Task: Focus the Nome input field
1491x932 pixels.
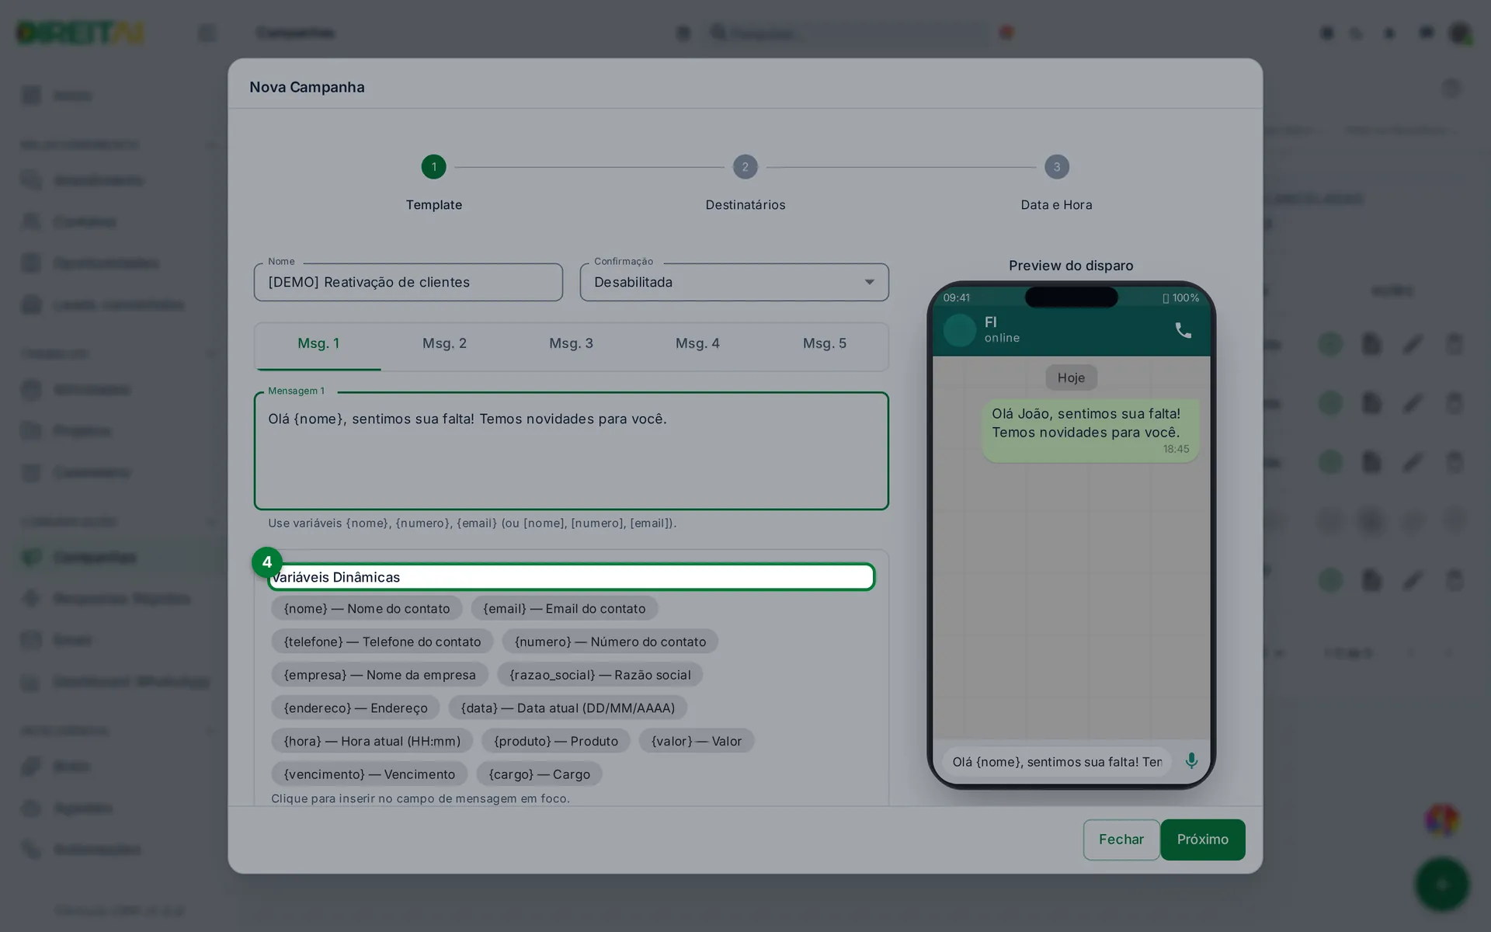Action: click(x=408, y=282)
